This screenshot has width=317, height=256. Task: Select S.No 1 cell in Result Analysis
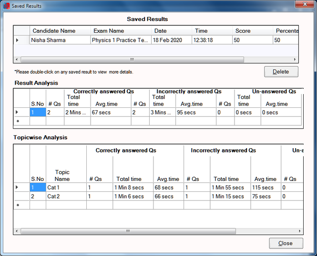[x=38, y=113]
